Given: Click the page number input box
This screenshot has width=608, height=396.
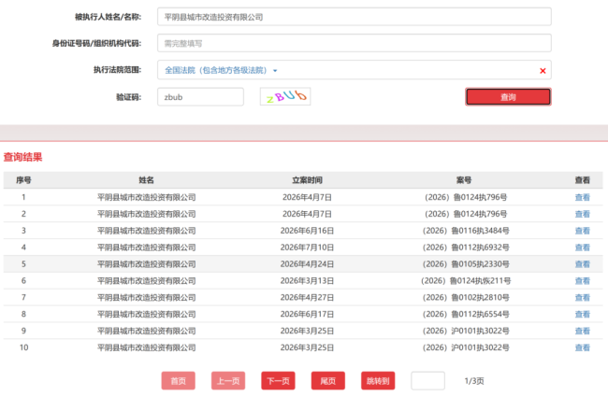Looking at the screenshot, I should tap(427, 380).
